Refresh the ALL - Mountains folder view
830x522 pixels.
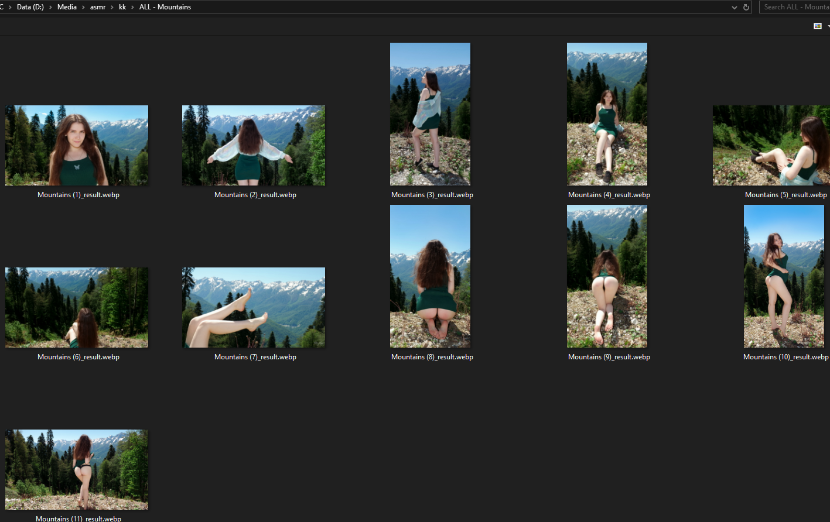coord(746,7)
